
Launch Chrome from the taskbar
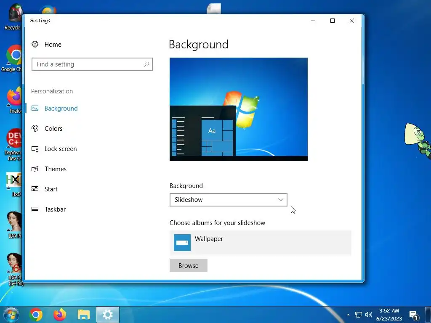point(36,315)
